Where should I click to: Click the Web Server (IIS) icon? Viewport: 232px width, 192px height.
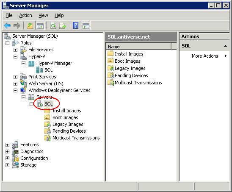click(x=23, y=83)
